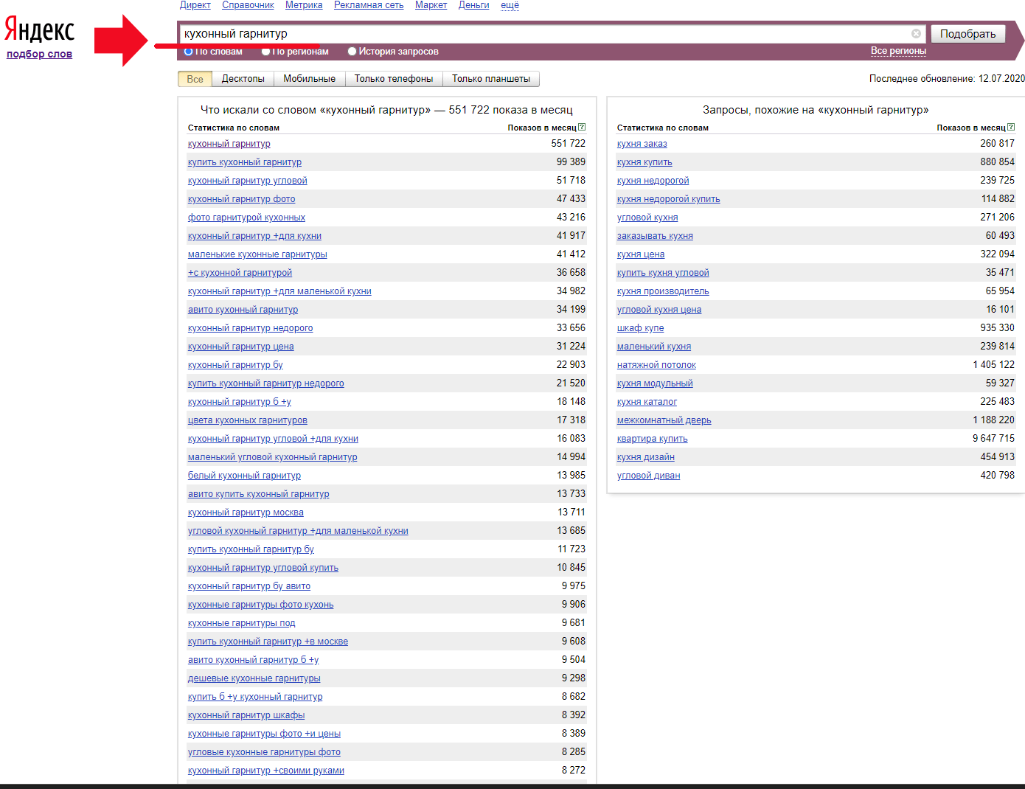Open 'маленькие кухонные гарнитуры' link
This screenshot has width=1025, height=789.
[257, 254]
